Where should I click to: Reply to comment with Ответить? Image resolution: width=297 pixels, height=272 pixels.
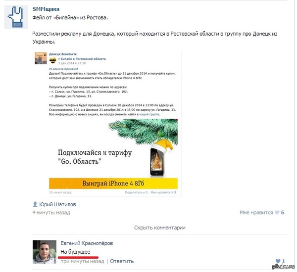pyautogui.click(x=122, y=261)
